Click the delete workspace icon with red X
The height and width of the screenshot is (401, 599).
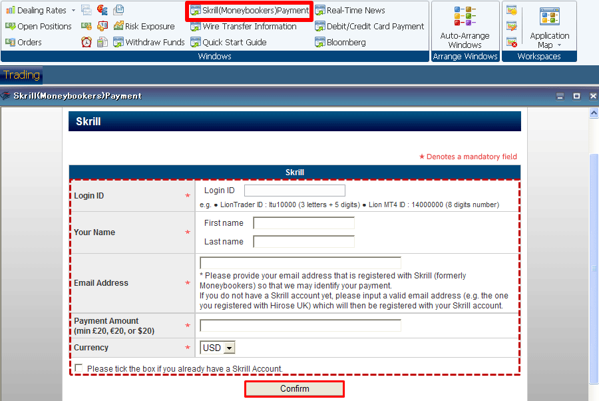512,43
